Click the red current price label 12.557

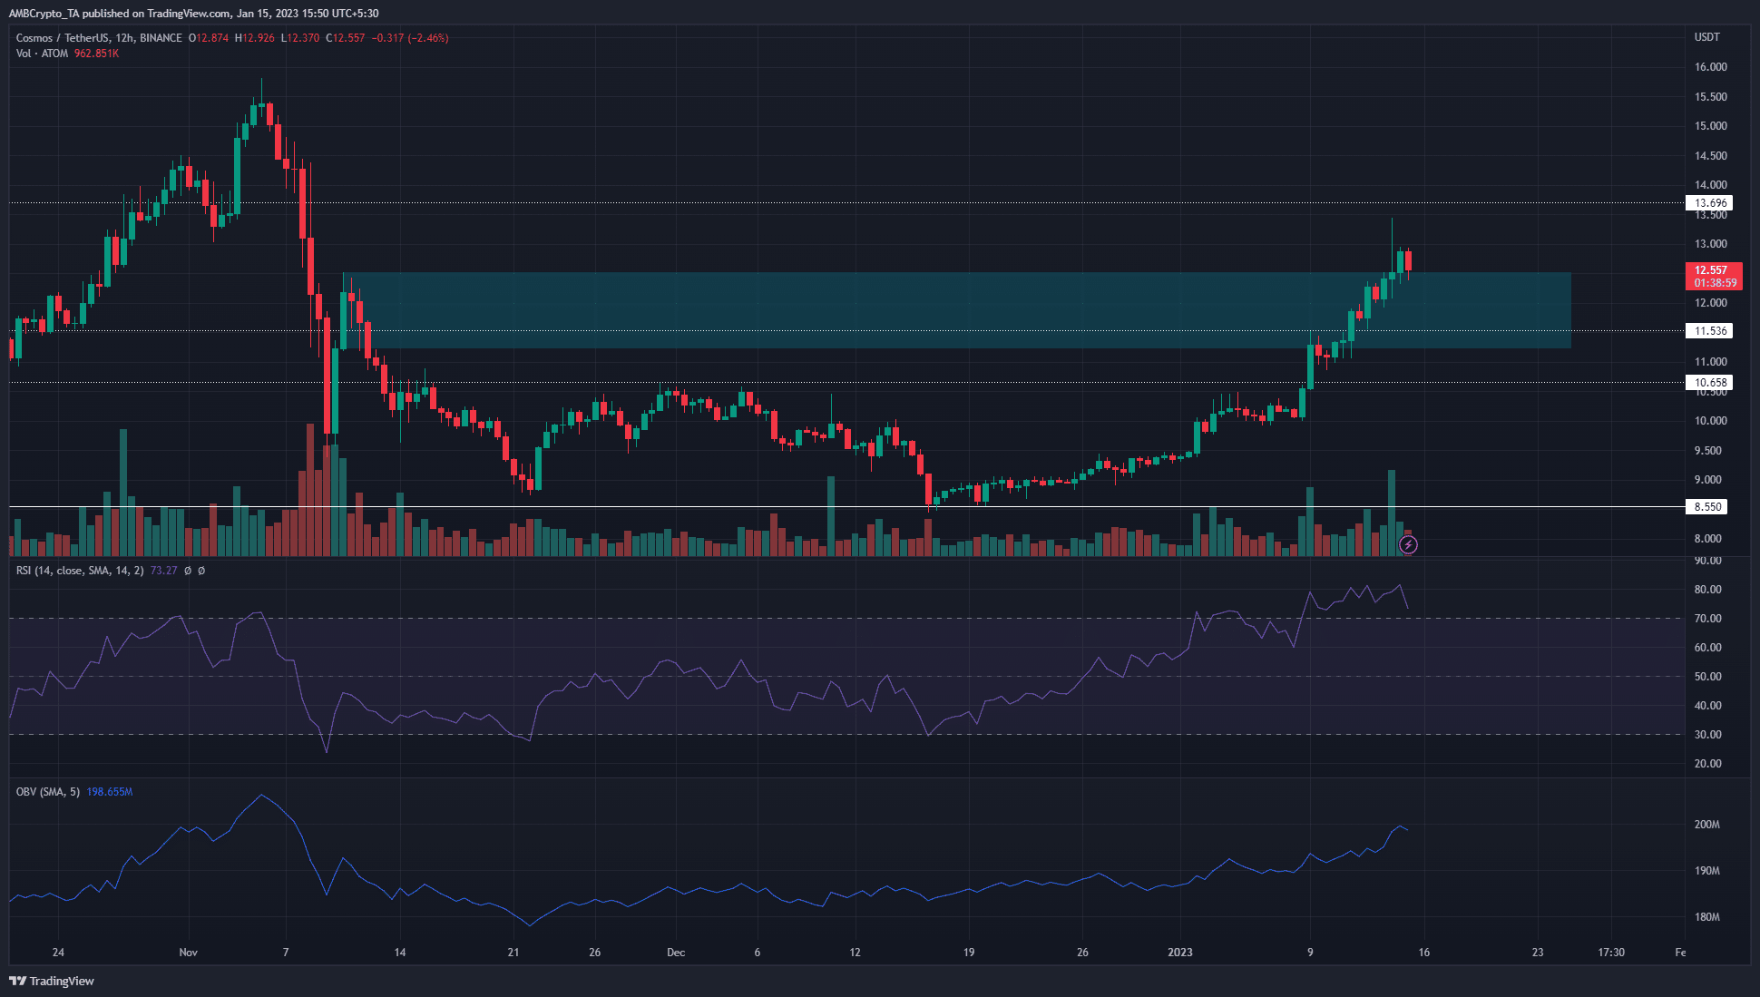[x=1713, y=276]
